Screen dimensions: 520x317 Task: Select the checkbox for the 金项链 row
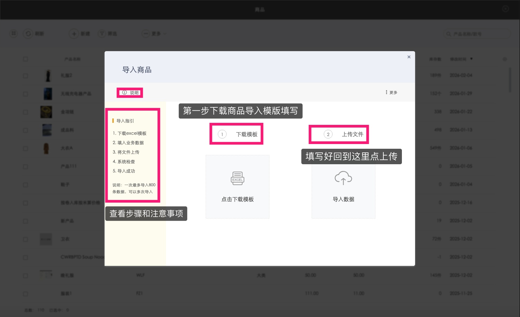[25, 112]
